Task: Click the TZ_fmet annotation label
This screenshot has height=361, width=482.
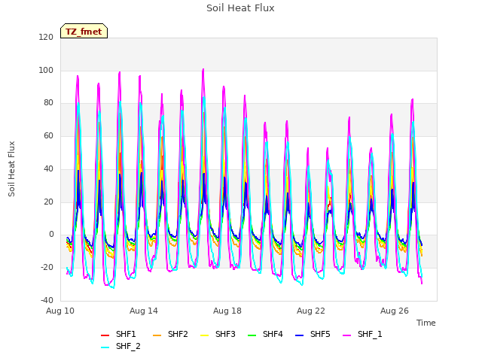Action: pyautogui.click(x=84, y=32)
